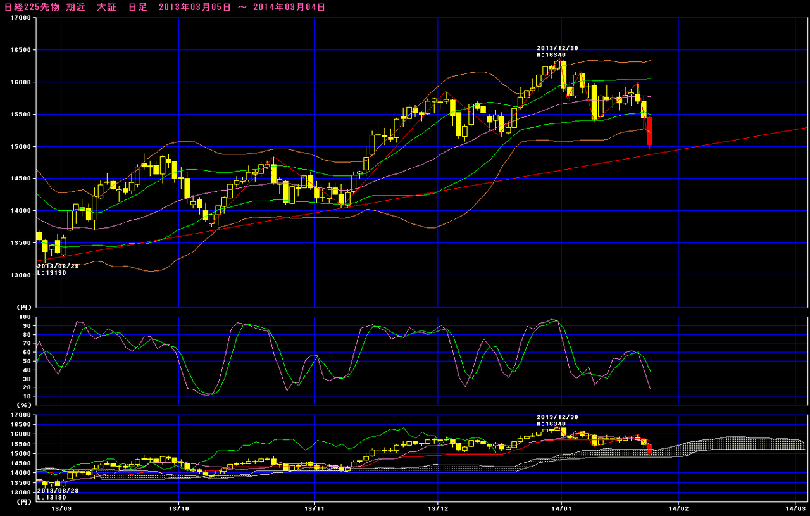This screenshot has height=516, width=810.
Task: Click the (%) unit label of oscillator
Action: (23, 404)
